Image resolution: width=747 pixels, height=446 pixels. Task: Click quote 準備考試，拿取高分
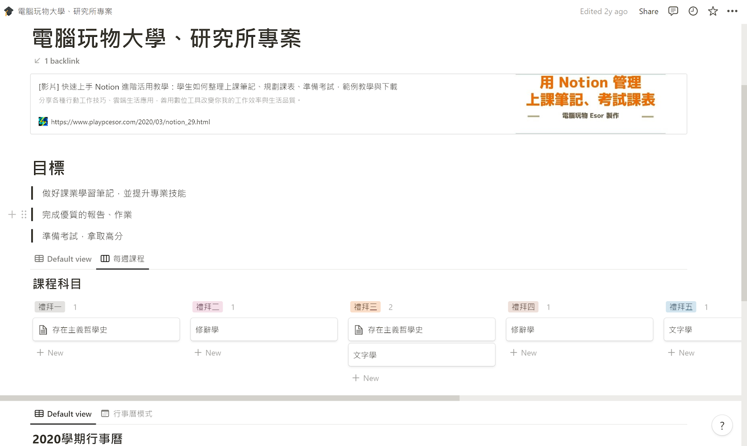[82, 236]
